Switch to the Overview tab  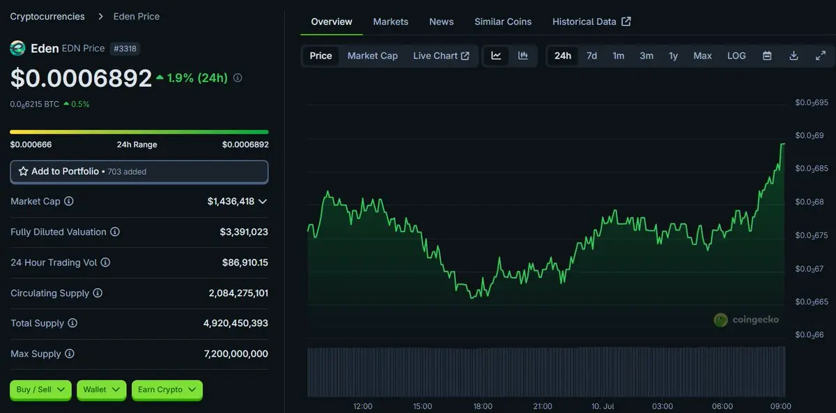[x=332, y=22]
